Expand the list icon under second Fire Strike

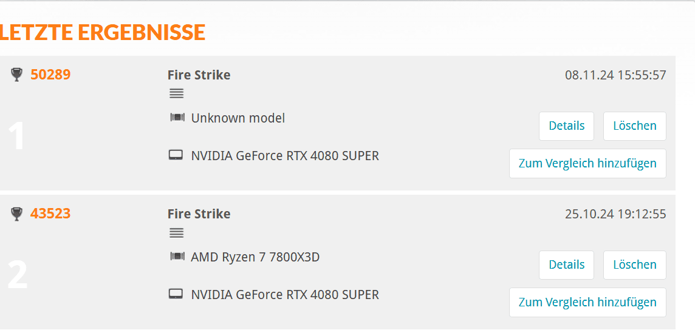click(176, 233)
